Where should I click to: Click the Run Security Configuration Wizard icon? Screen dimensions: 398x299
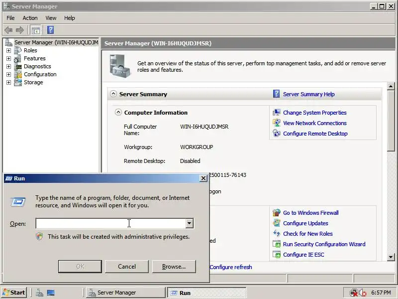tap(277, 244)
